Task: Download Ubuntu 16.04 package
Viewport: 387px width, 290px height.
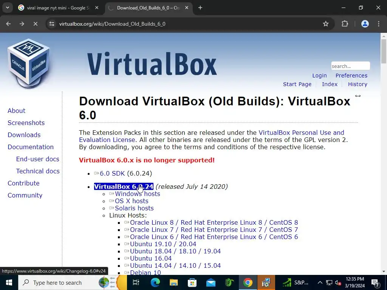Action: (x=151, y=258)
